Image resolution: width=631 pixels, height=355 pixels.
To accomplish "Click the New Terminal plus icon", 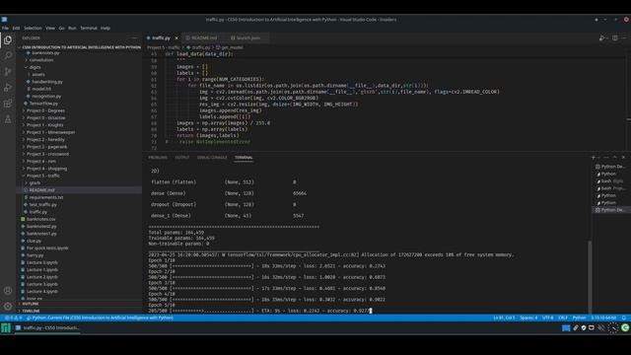I will [x=594, y=158].
